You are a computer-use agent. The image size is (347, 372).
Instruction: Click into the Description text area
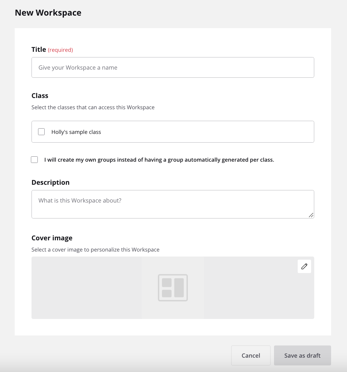(x=173, y=204)
